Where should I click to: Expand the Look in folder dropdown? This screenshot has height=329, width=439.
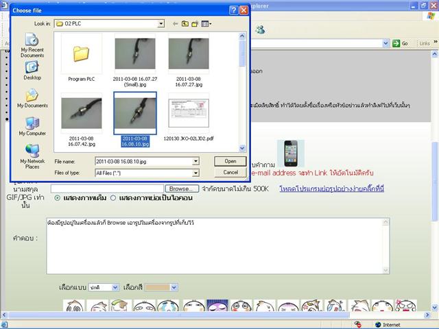(161, 23)
